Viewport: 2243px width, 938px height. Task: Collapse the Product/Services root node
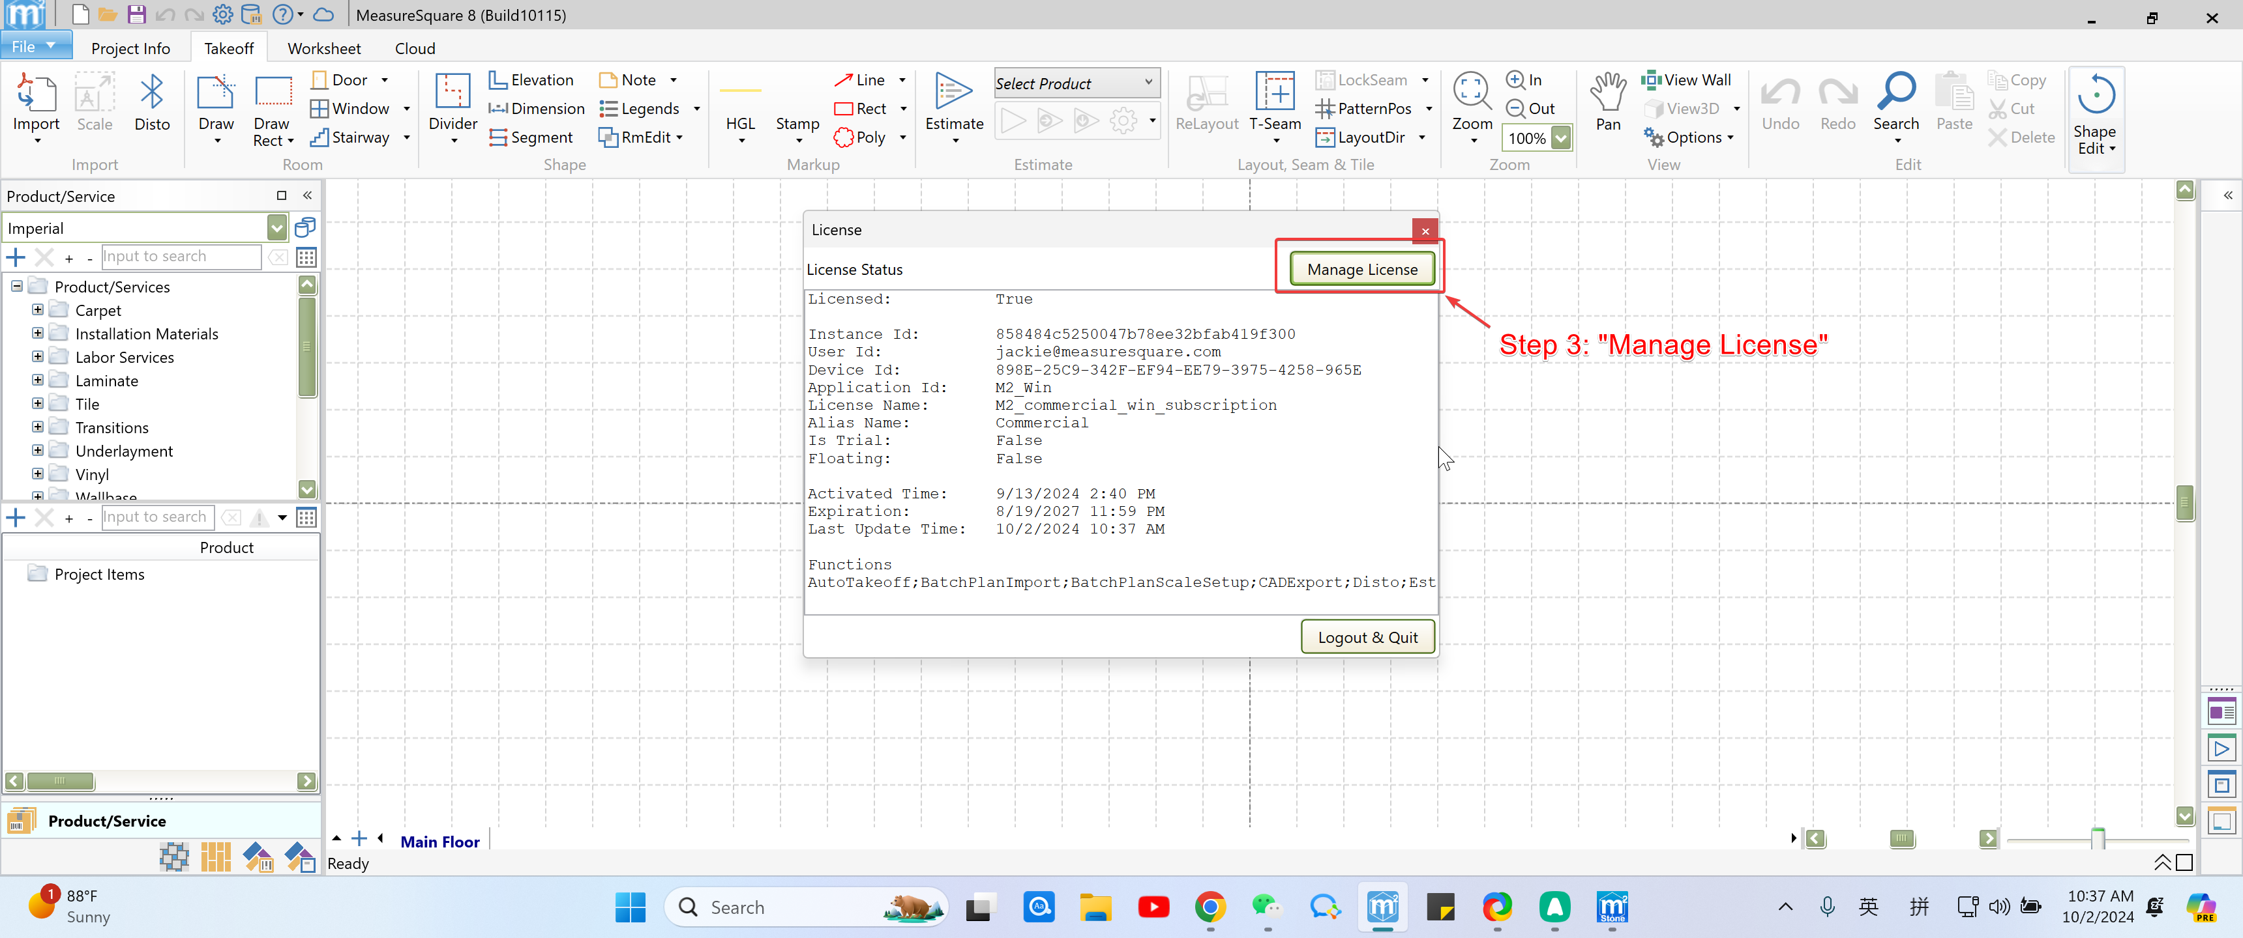point(16,286)
